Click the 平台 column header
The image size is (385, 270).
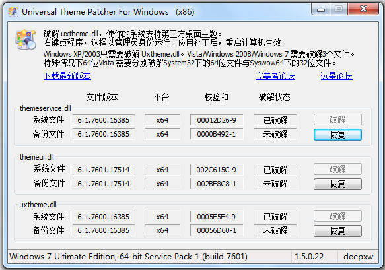pyautogui.click(x=161, y=97)
